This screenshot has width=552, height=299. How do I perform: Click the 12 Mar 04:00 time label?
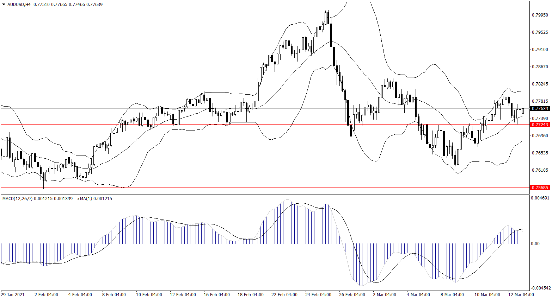coord(521,295)
